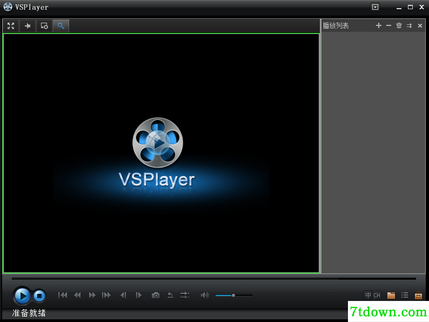429x322 pixels.
Task: Open the toolbox briefcase icon
Action: (x=418, y=296)
